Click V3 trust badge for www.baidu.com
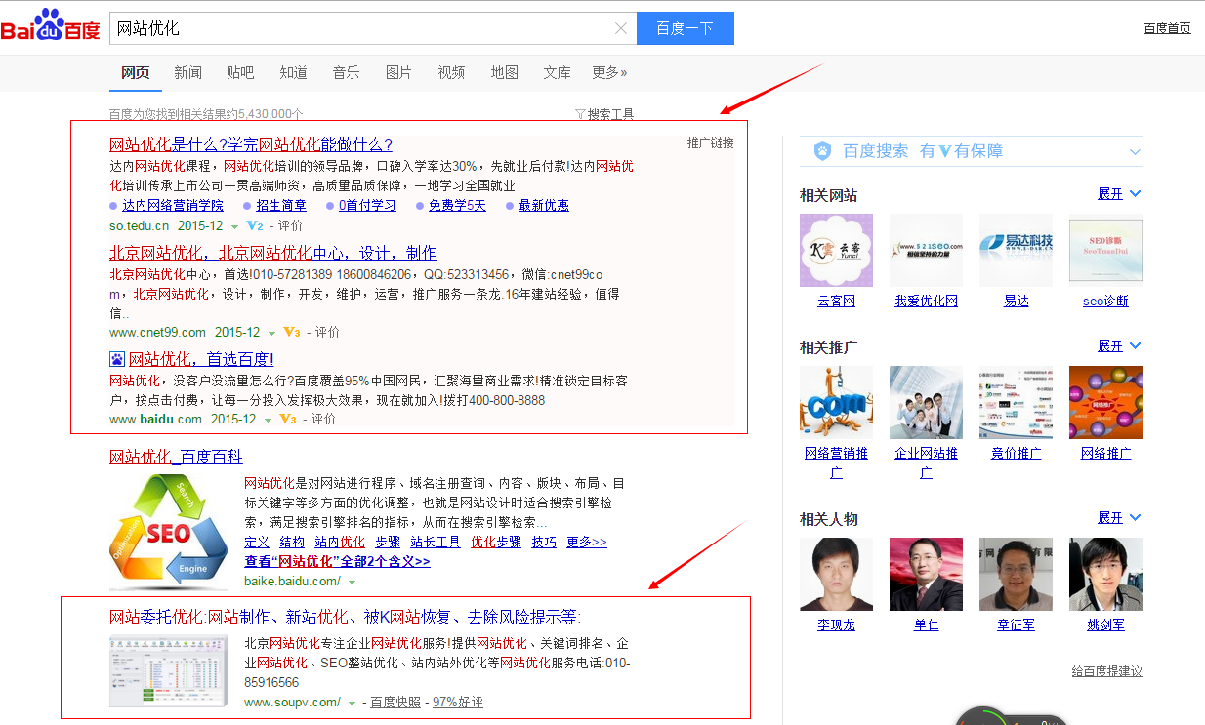This screenshot has width=1205, height=725. [x=288, y=419]
